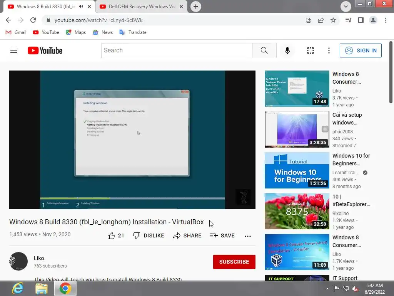Click the video player to pause
The image size is (394, 296).
pyautogui.click(x=132, y=140)
